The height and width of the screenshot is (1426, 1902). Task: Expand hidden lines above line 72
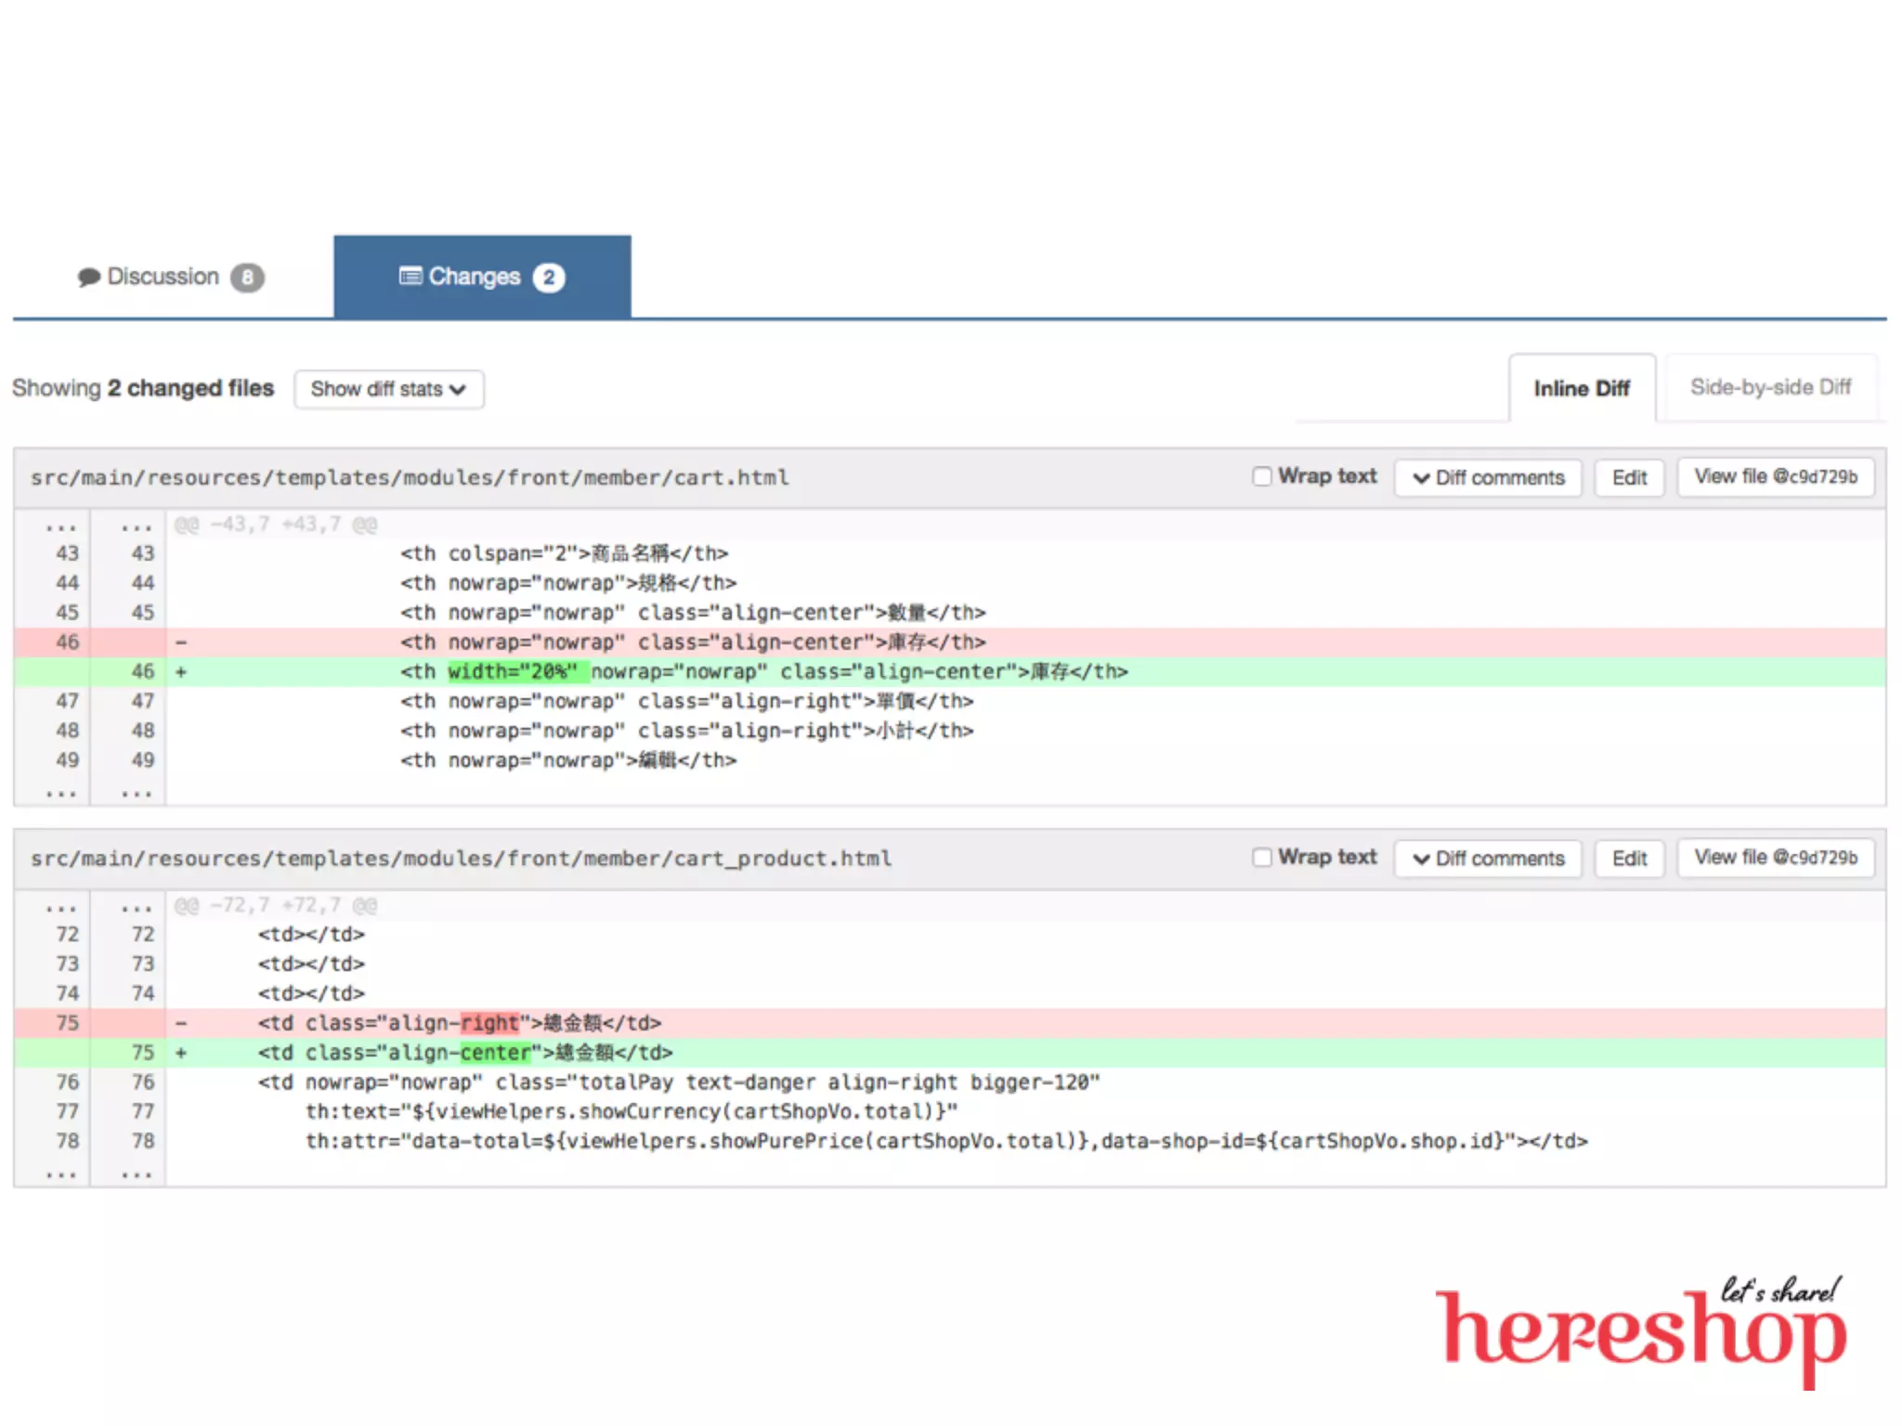pyautogui.click(x=61, y=906)
